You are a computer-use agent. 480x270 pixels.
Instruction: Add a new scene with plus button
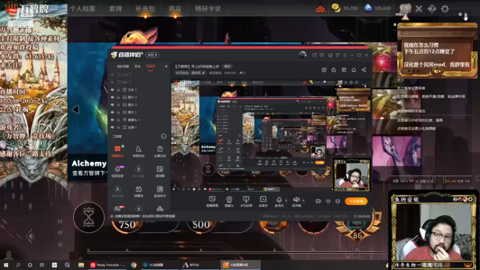[x=166, y=66]
